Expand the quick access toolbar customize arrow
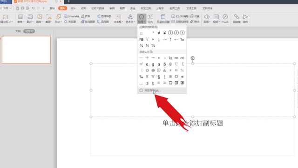Viewport: 298px width, 168px height. click(x=43, y=8)
